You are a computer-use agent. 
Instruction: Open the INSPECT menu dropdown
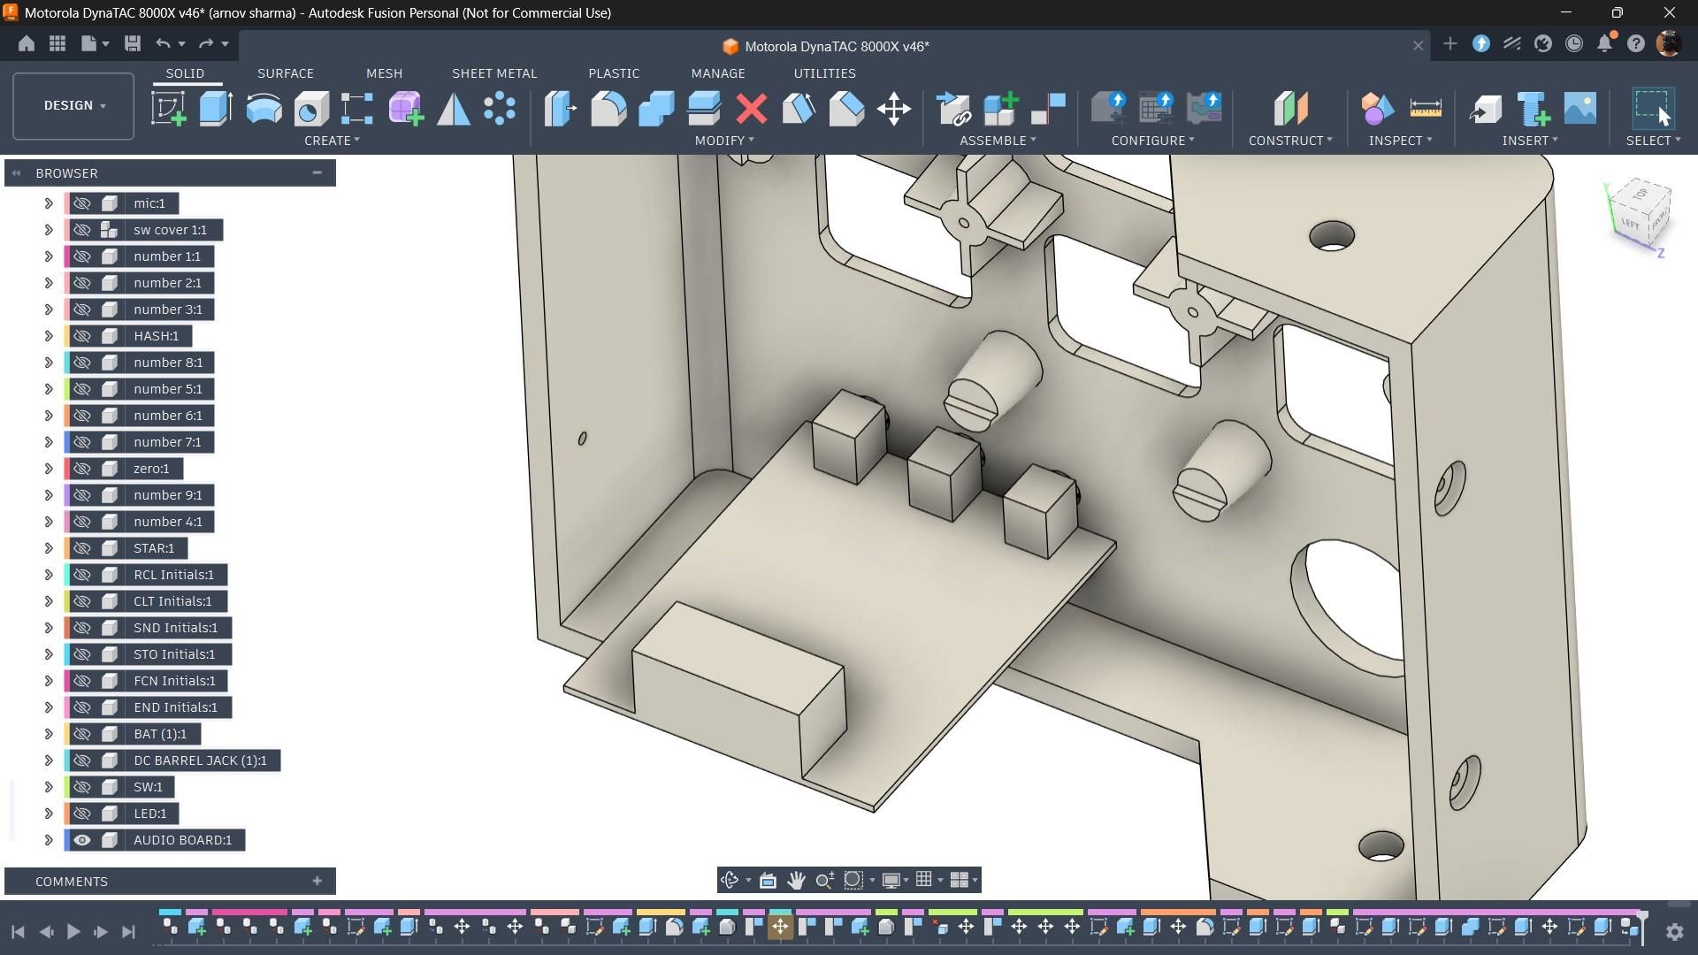tap(1400, 141)
